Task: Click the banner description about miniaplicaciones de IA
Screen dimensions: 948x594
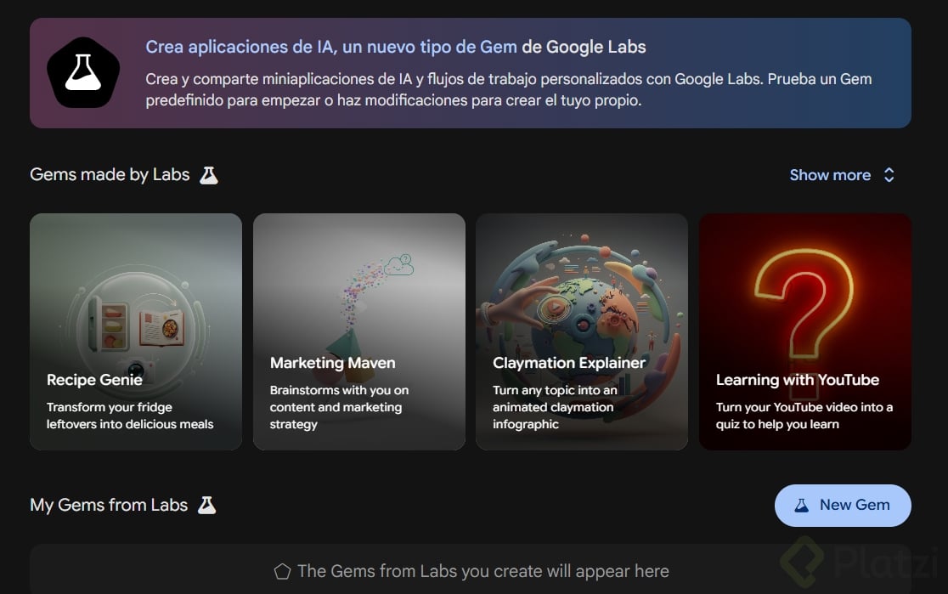Action: (x=508, y=89)
